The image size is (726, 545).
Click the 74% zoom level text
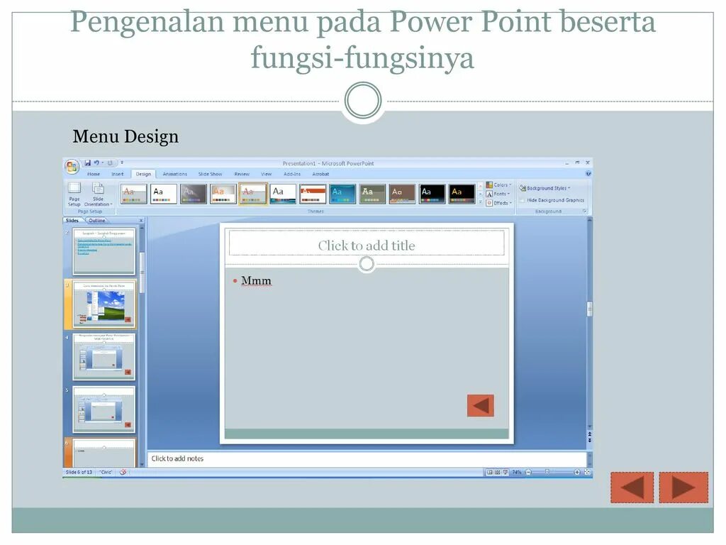(x=517, y=472)
